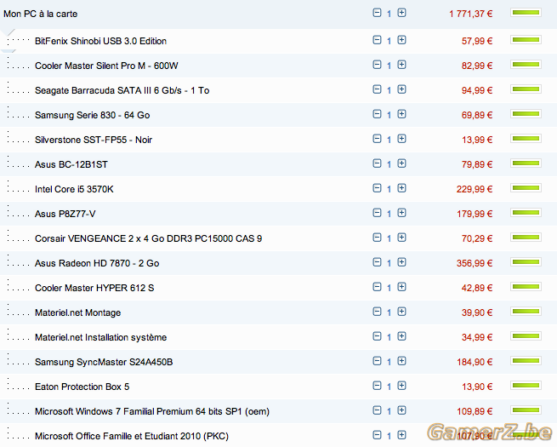Decrease Corsair VENGEANCE quantity
Viewport: 557px width, 447px height.
[x=377, y=238]
